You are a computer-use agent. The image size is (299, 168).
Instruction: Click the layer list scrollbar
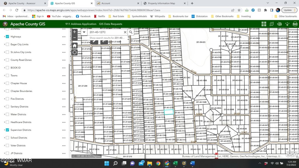pos(69,87)
